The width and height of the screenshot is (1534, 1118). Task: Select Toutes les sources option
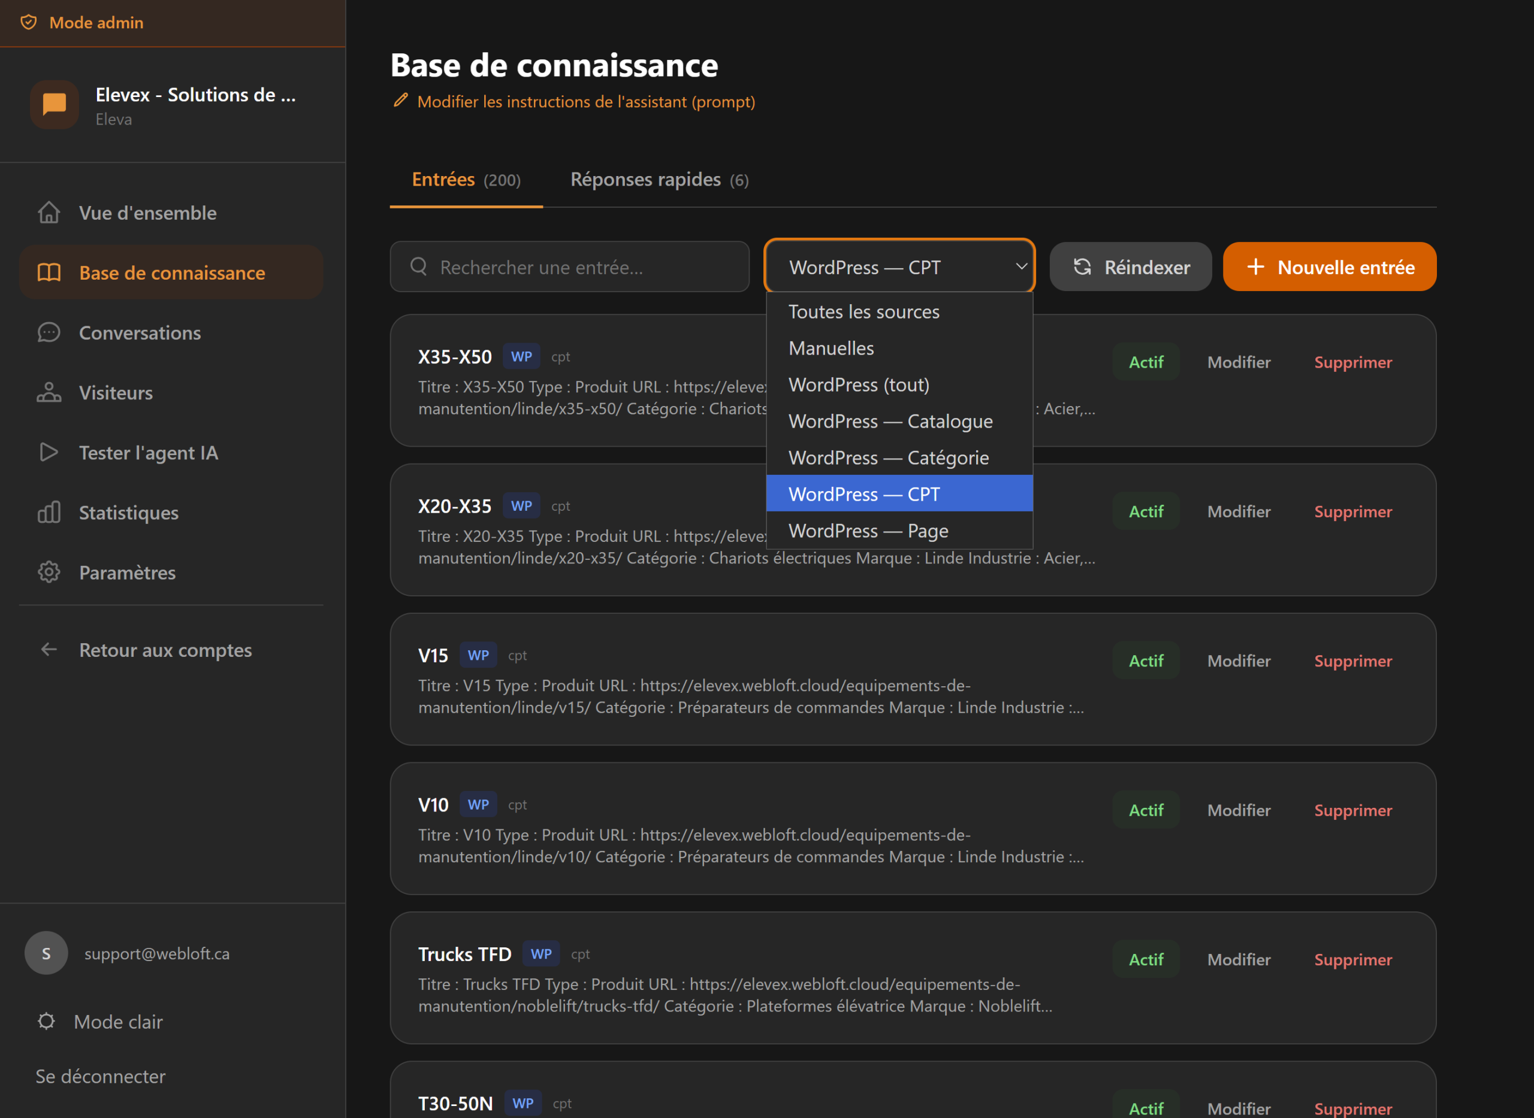click(899, 311)
